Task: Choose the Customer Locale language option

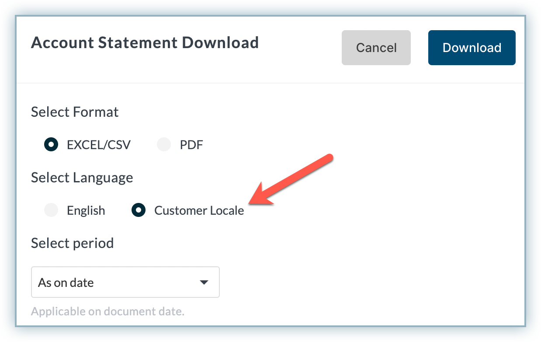Action: pyautogui.click(x=139, y=210)
